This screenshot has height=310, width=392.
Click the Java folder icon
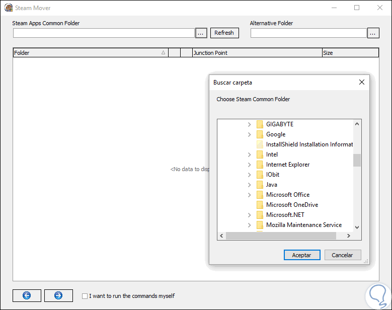click(260, 185)
